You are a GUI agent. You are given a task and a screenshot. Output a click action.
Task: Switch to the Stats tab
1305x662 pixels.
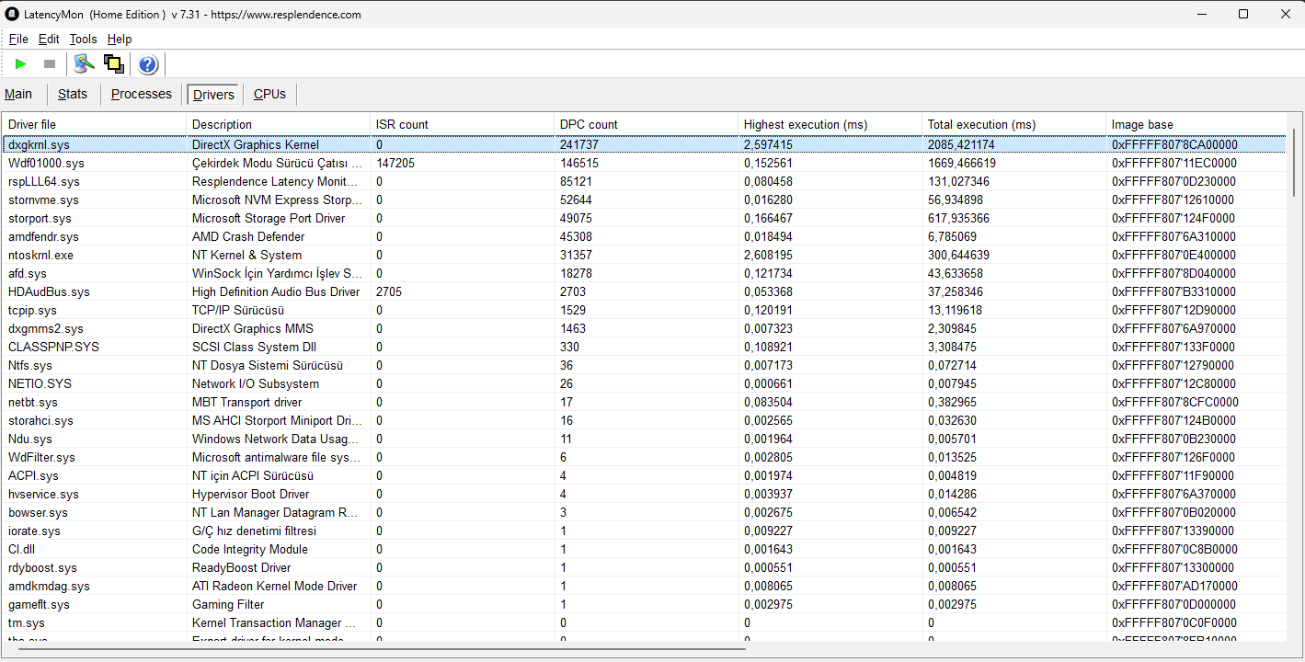point(73,94)
